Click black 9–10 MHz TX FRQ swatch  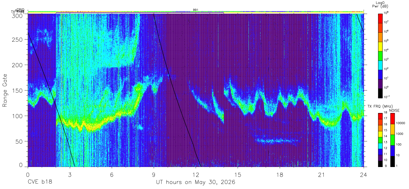pyautogui.click(x=380, y=164)
